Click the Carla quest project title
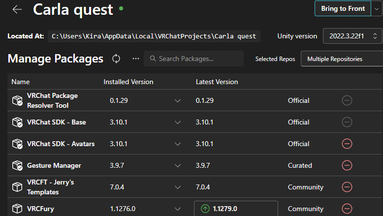This screenshot has width=383, height=216. tap(73, 10)
